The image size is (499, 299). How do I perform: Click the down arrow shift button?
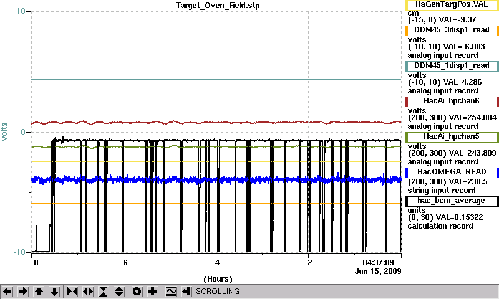pos(54,292)
